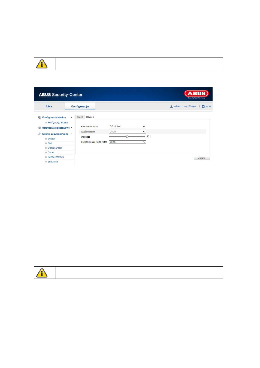260x368 pixels.
Task: Click the globe language icon
Action: (203, 107)
